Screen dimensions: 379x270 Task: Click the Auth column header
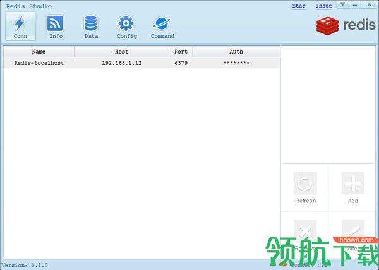pos(236,52)
